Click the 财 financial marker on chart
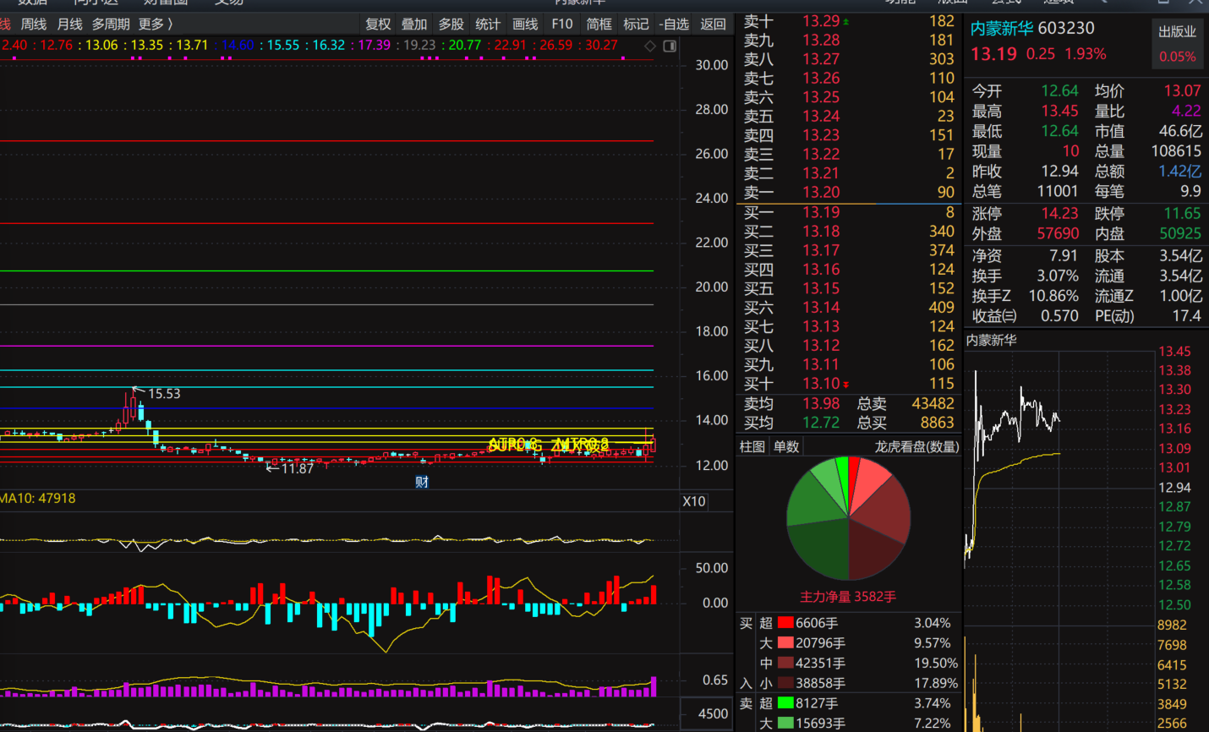The width and height of the screenshot is (1209, 732). 422,482
